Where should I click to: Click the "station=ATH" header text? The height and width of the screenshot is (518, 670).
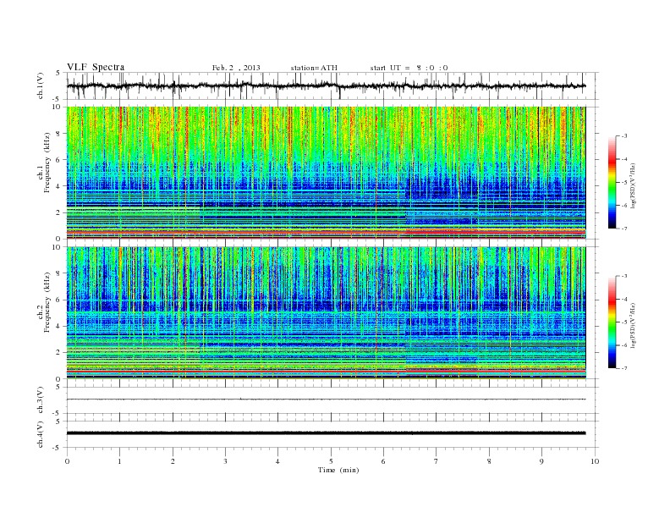pos(314,68)
